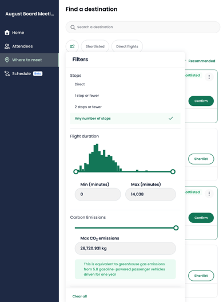Open the Schedule beta section
This screenshot has width=223, height=302.
point(29,73)
